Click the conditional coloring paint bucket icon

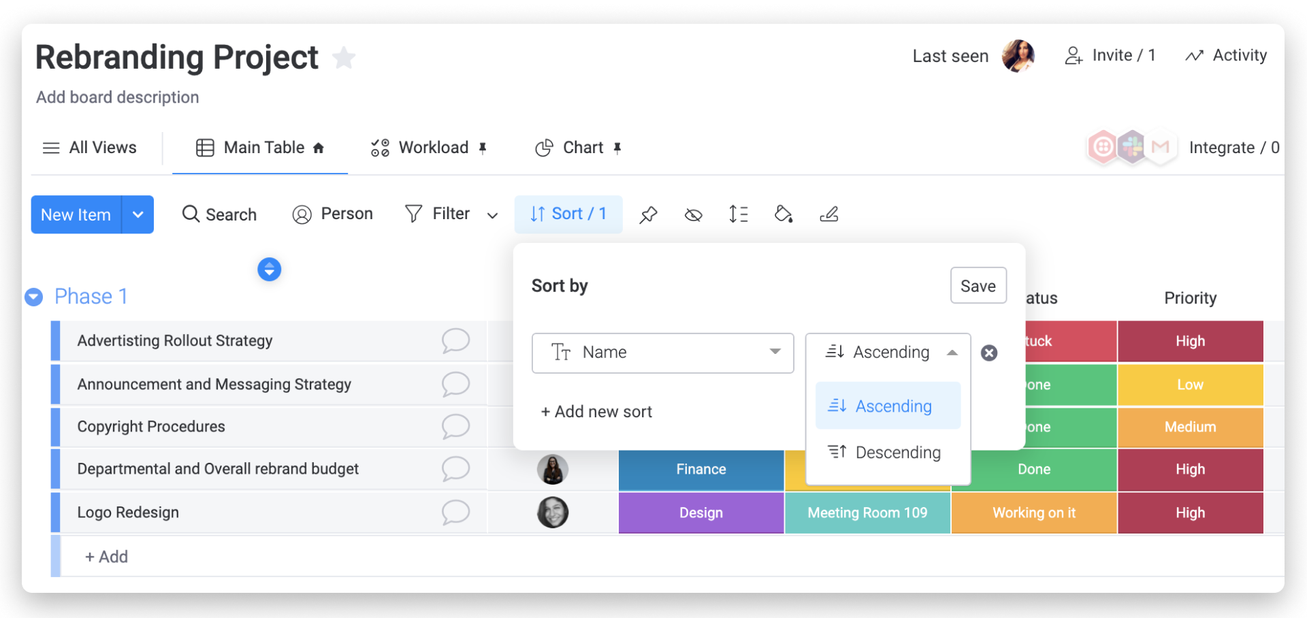click(784, 214)
